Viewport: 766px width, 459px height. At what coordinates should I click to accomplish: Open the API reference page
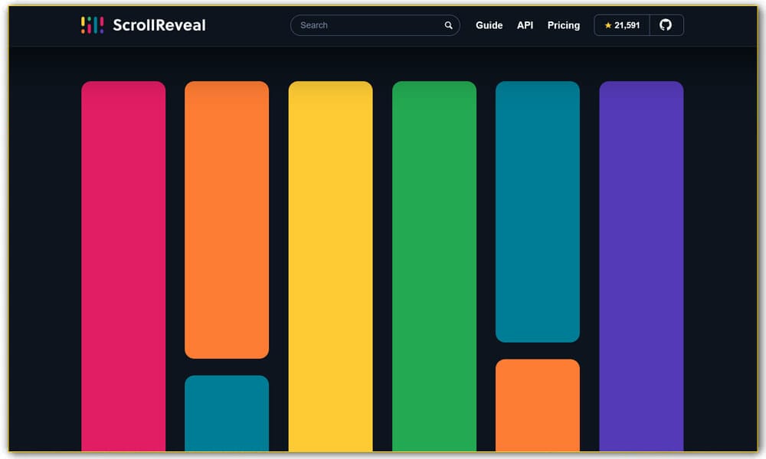(x=525, y=25)
